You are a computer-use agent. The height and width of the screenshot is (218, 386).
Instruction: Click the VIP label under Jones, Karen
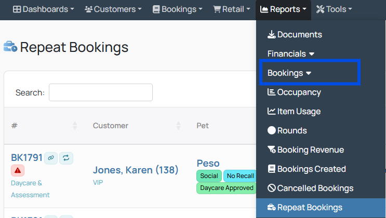pos(98,183)
